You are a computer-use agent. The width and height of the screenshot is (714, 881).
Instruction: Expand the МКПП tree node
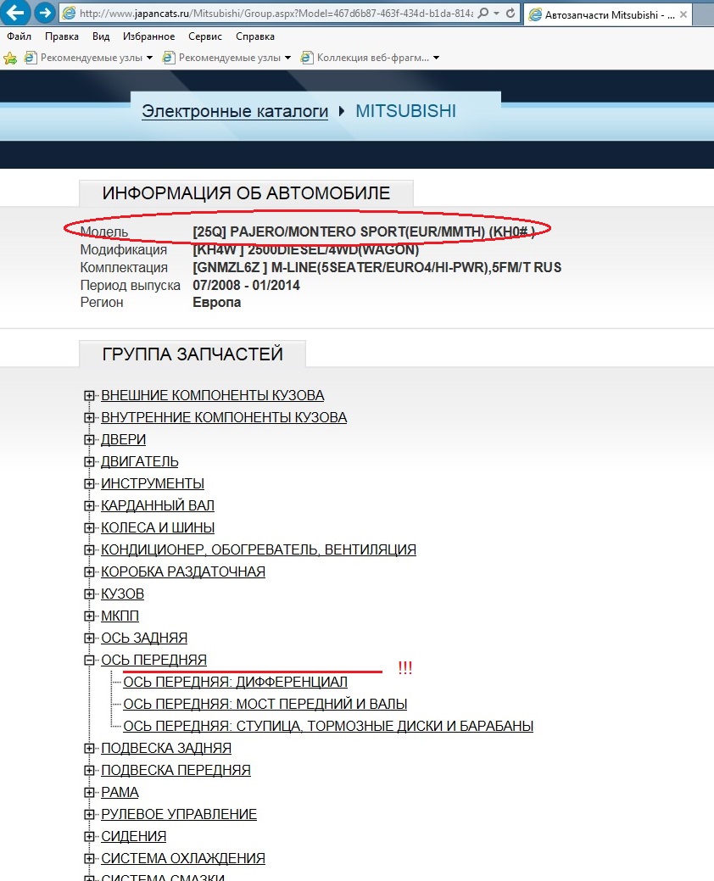pyautogui.click(x=89, y=616)
